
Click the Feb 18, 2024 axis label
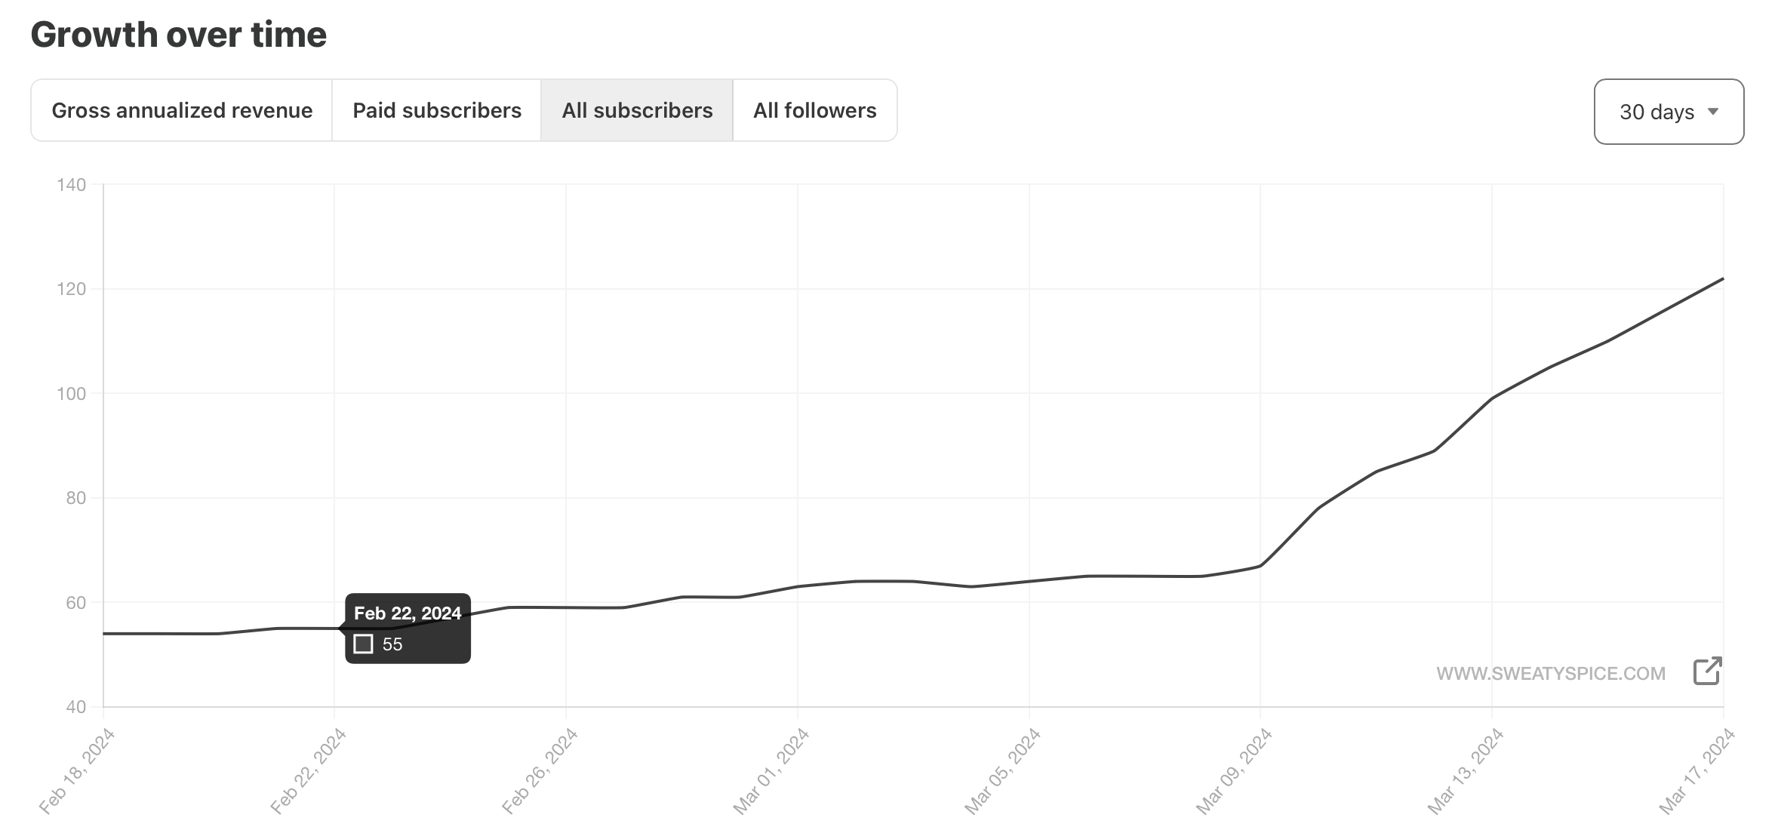(77, 771)
